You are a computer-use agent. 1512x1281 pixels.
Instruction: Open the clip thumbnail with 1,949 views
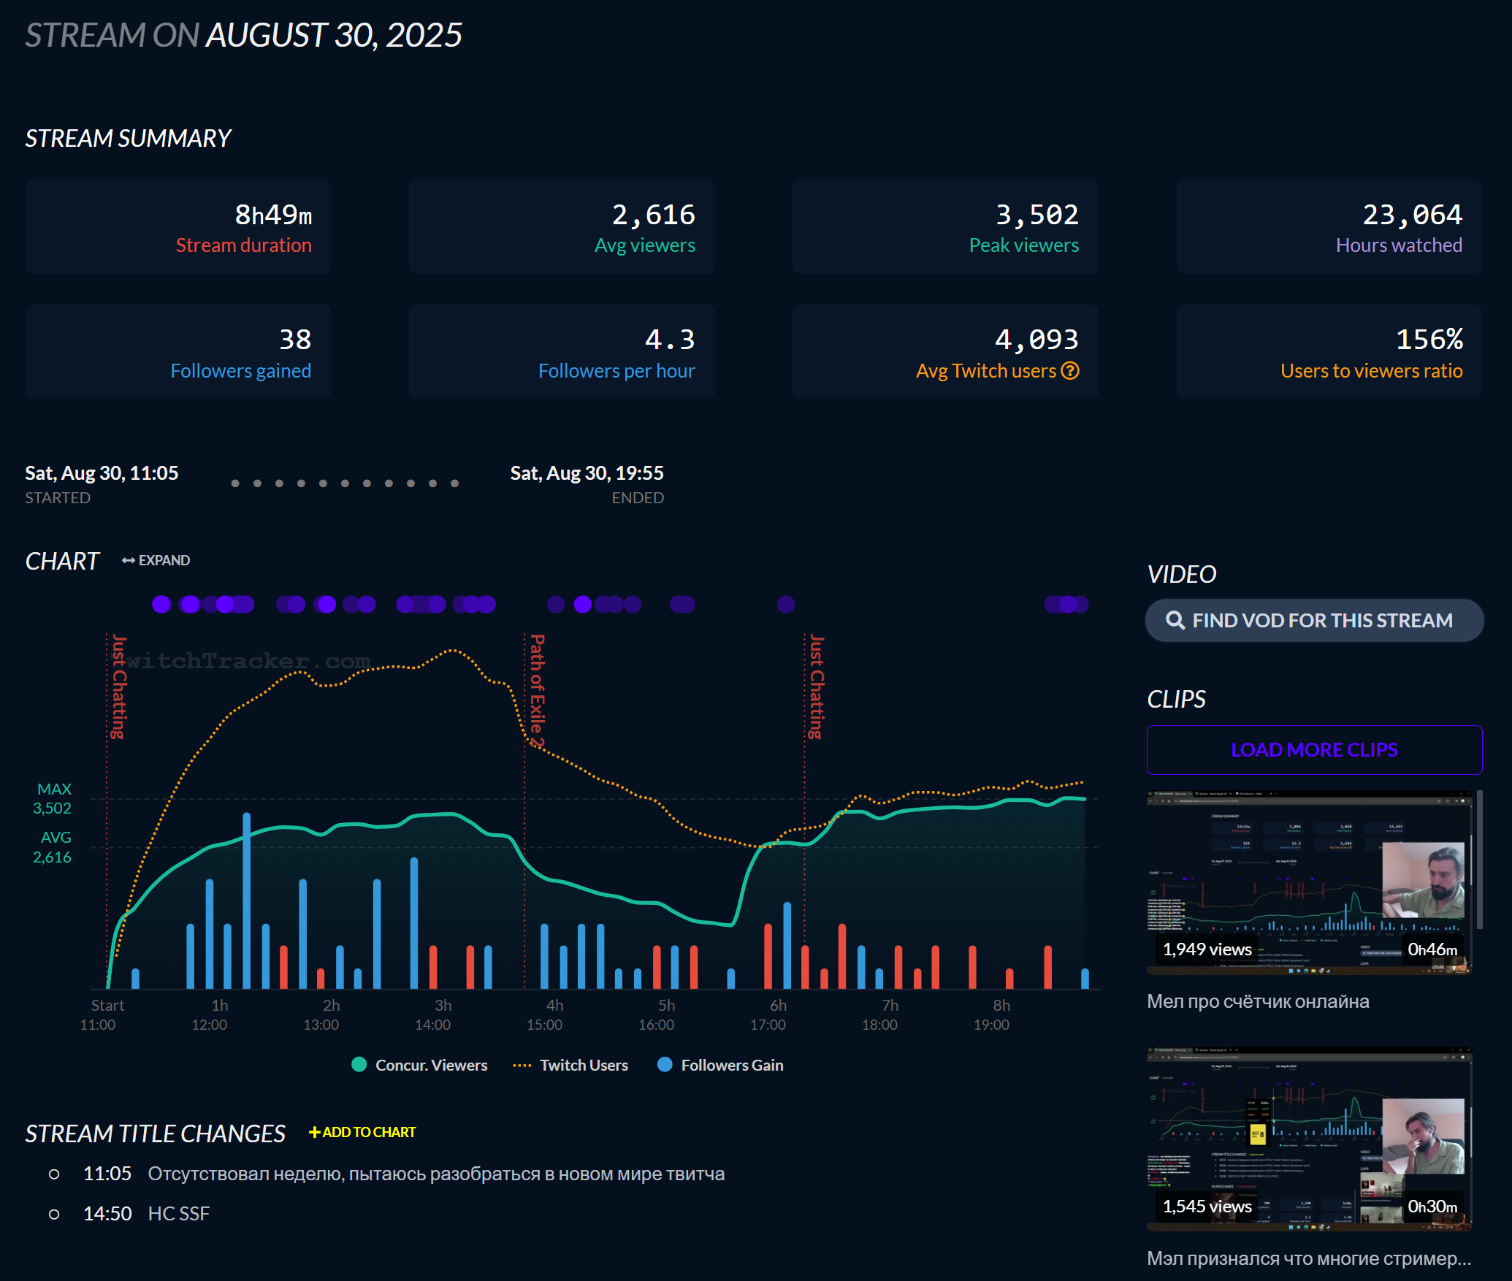[x=1309, y=882]
